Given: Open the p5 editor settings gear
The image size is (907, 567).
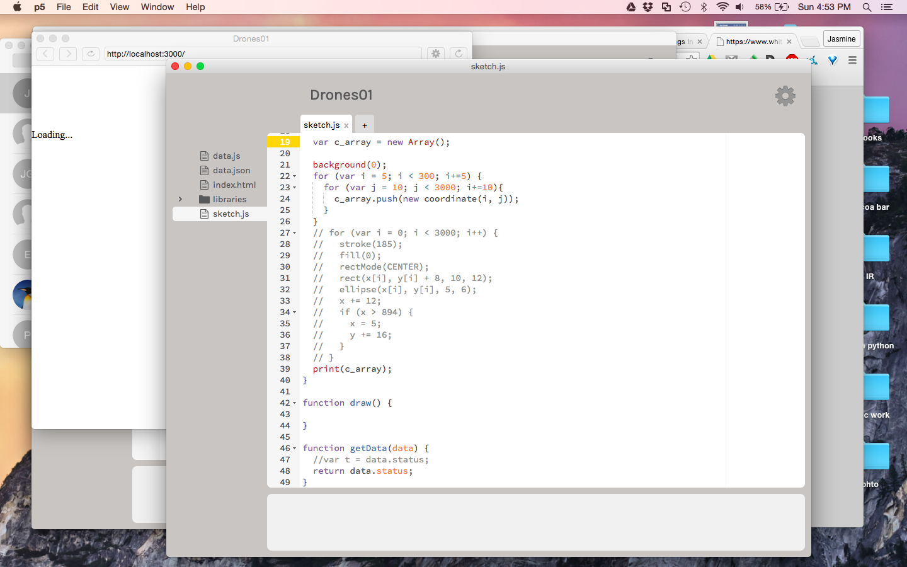Looking at the screenshot, I should (x=785, y=96).
